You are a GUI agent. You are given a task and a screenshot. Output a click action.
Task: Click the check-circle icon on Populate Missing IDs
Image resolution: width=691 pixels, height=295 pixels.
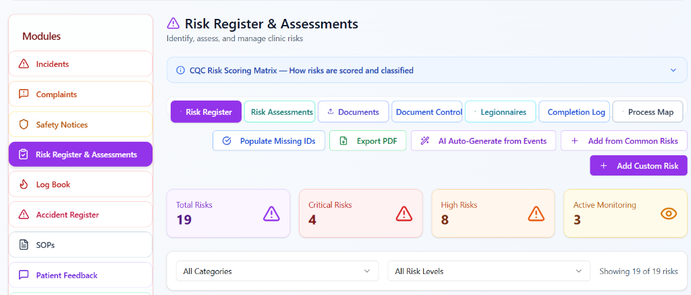[227, 140]
